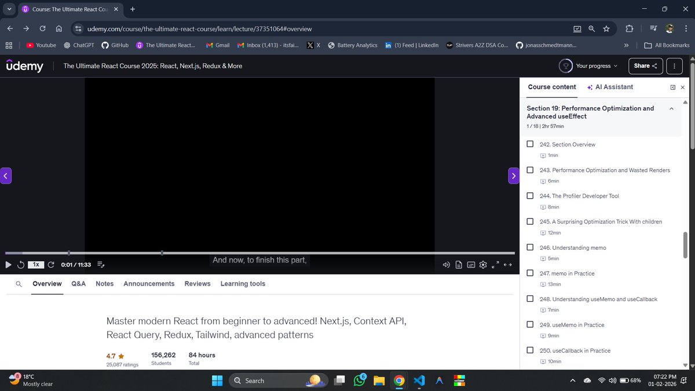Check lecture 244 Profiler Developer Tool
Screen dimensions: 695x391
[x=530, y=196]
